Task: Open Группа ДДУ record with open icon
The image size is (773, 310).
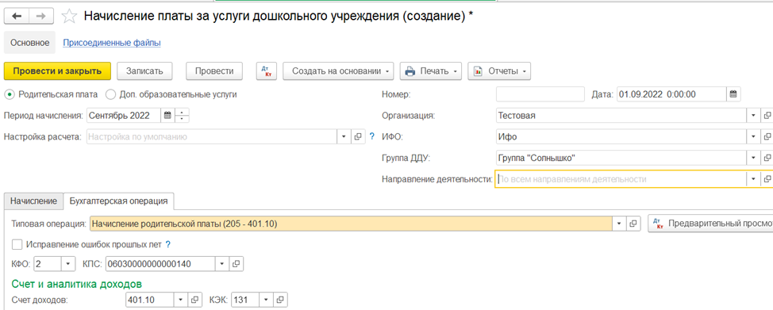Action: tap(767, 158)
